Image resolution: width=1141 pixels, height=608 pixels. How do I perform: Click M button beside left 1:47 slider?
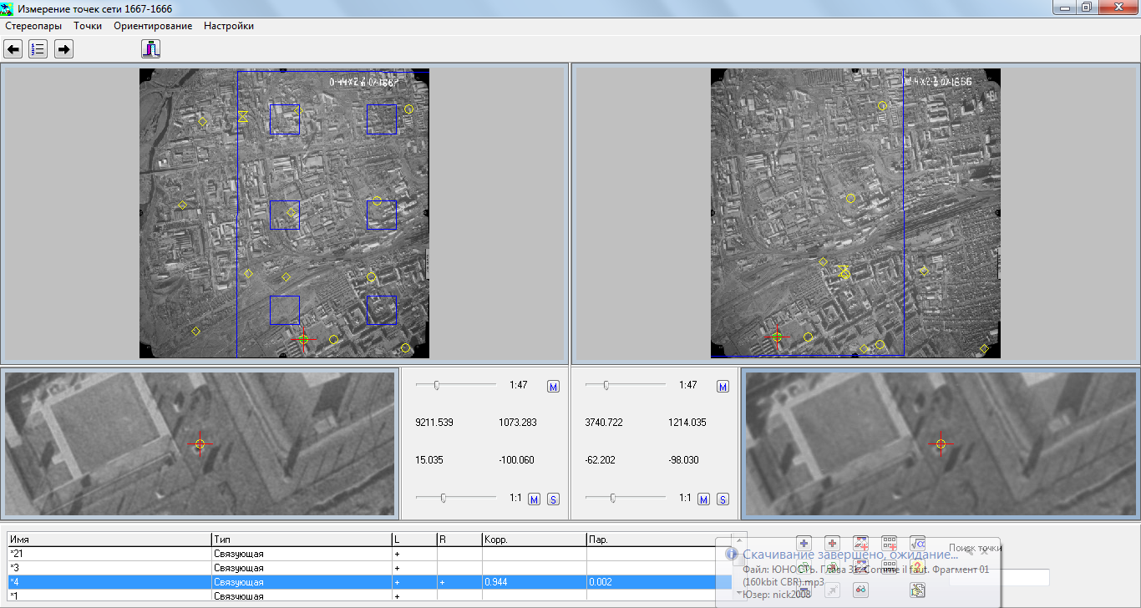(x=553, y=386)
